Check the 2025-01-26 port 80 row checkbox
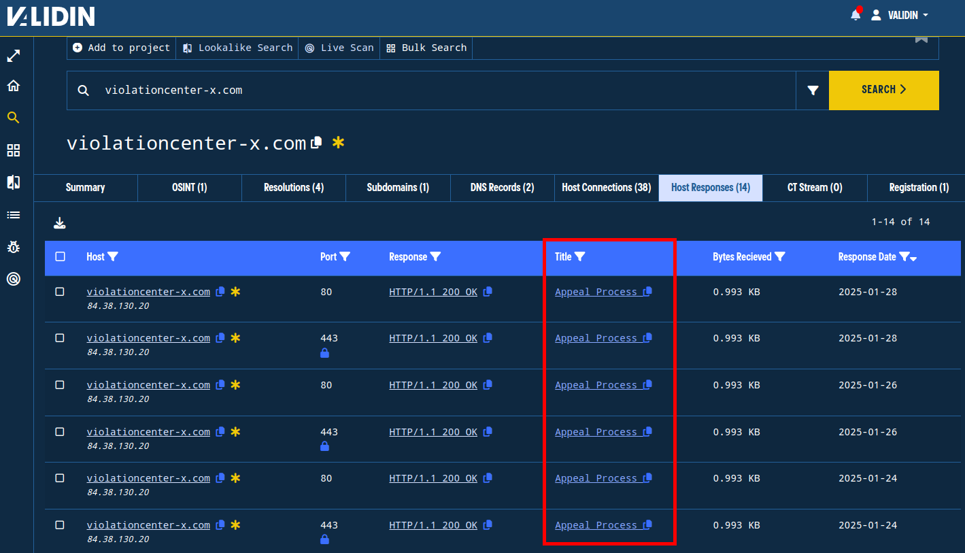965x553 pixels. tap(60, 384)
